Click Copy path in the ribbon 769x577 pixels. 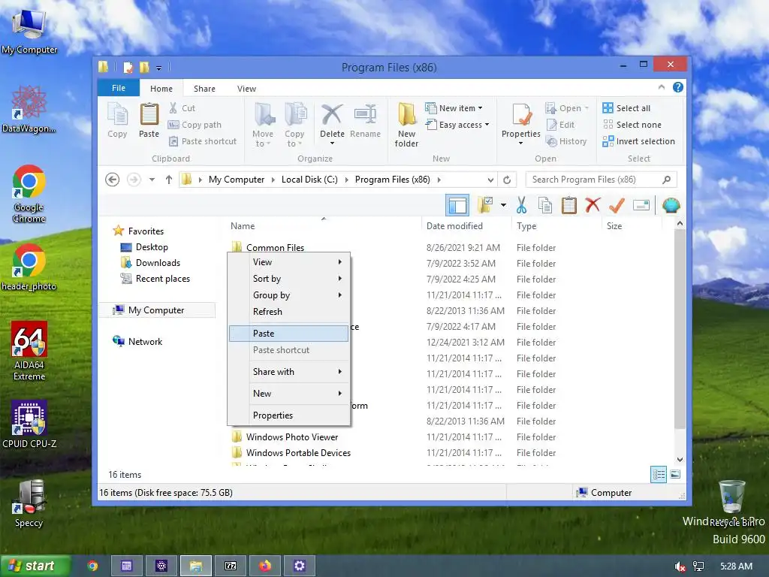195,125
